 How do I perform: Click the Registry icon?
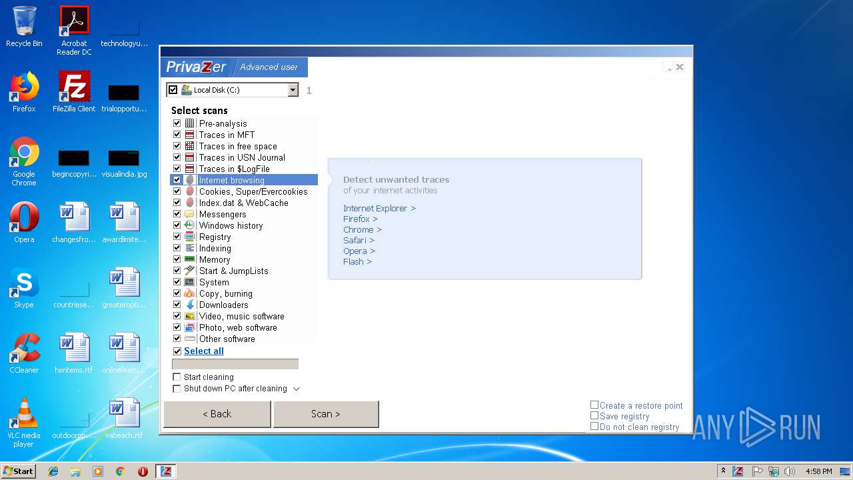tap(190, 237)
